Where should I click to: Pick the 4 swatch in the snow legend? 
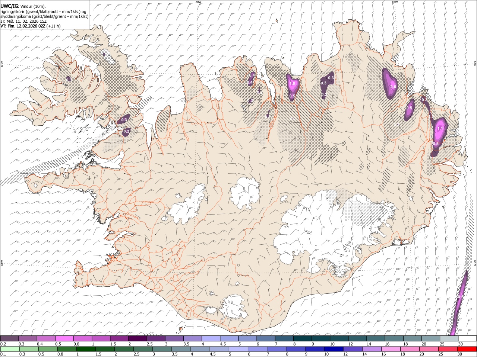pyautogui.click(x=211, y=338)
